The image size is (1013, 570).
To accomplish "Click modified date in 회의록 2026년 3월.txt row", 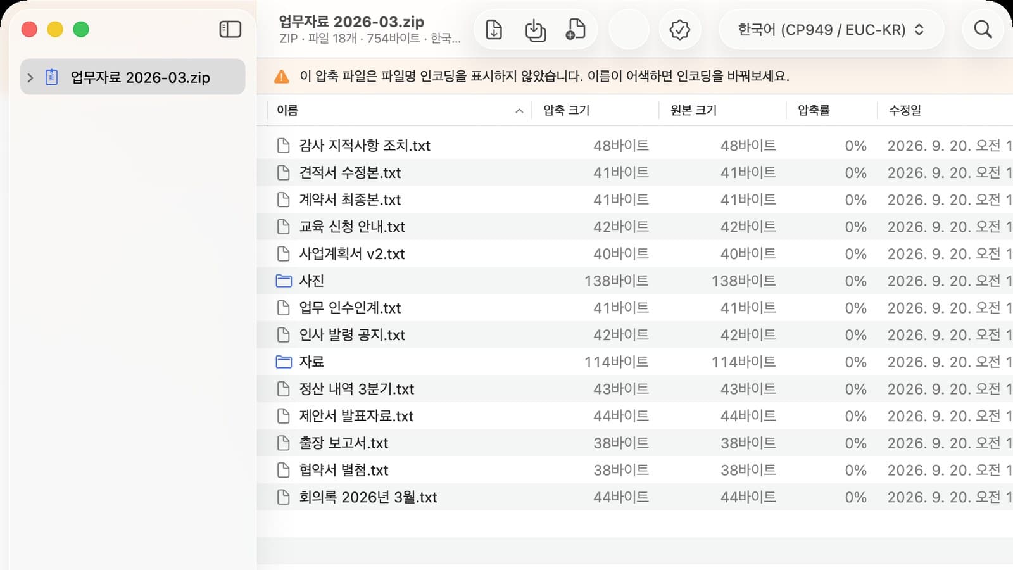I will tap(949, 497).
